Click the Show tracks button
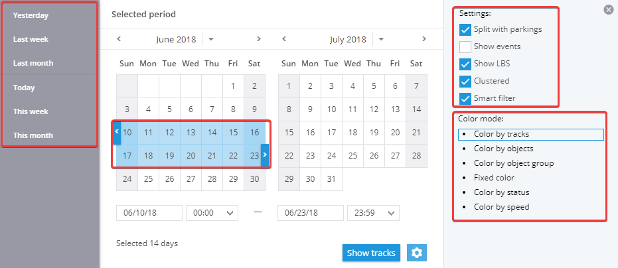Viewport: 618px width, 268px height. [x=371, y=253]
